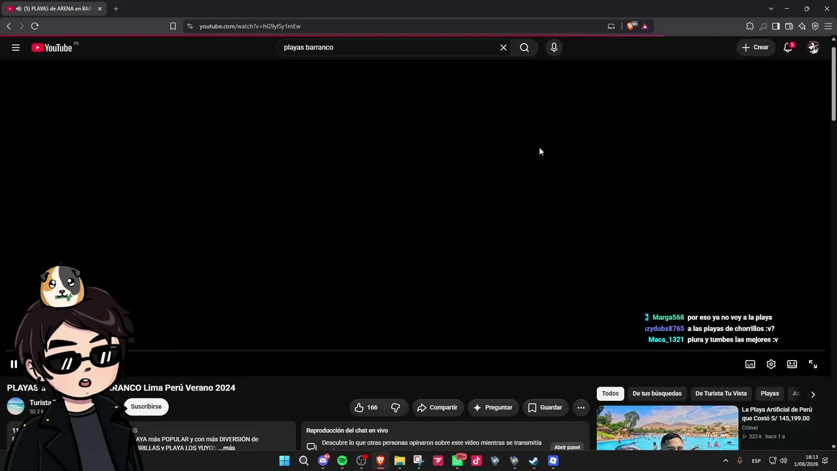Expand the video description with más

(226, 448)
